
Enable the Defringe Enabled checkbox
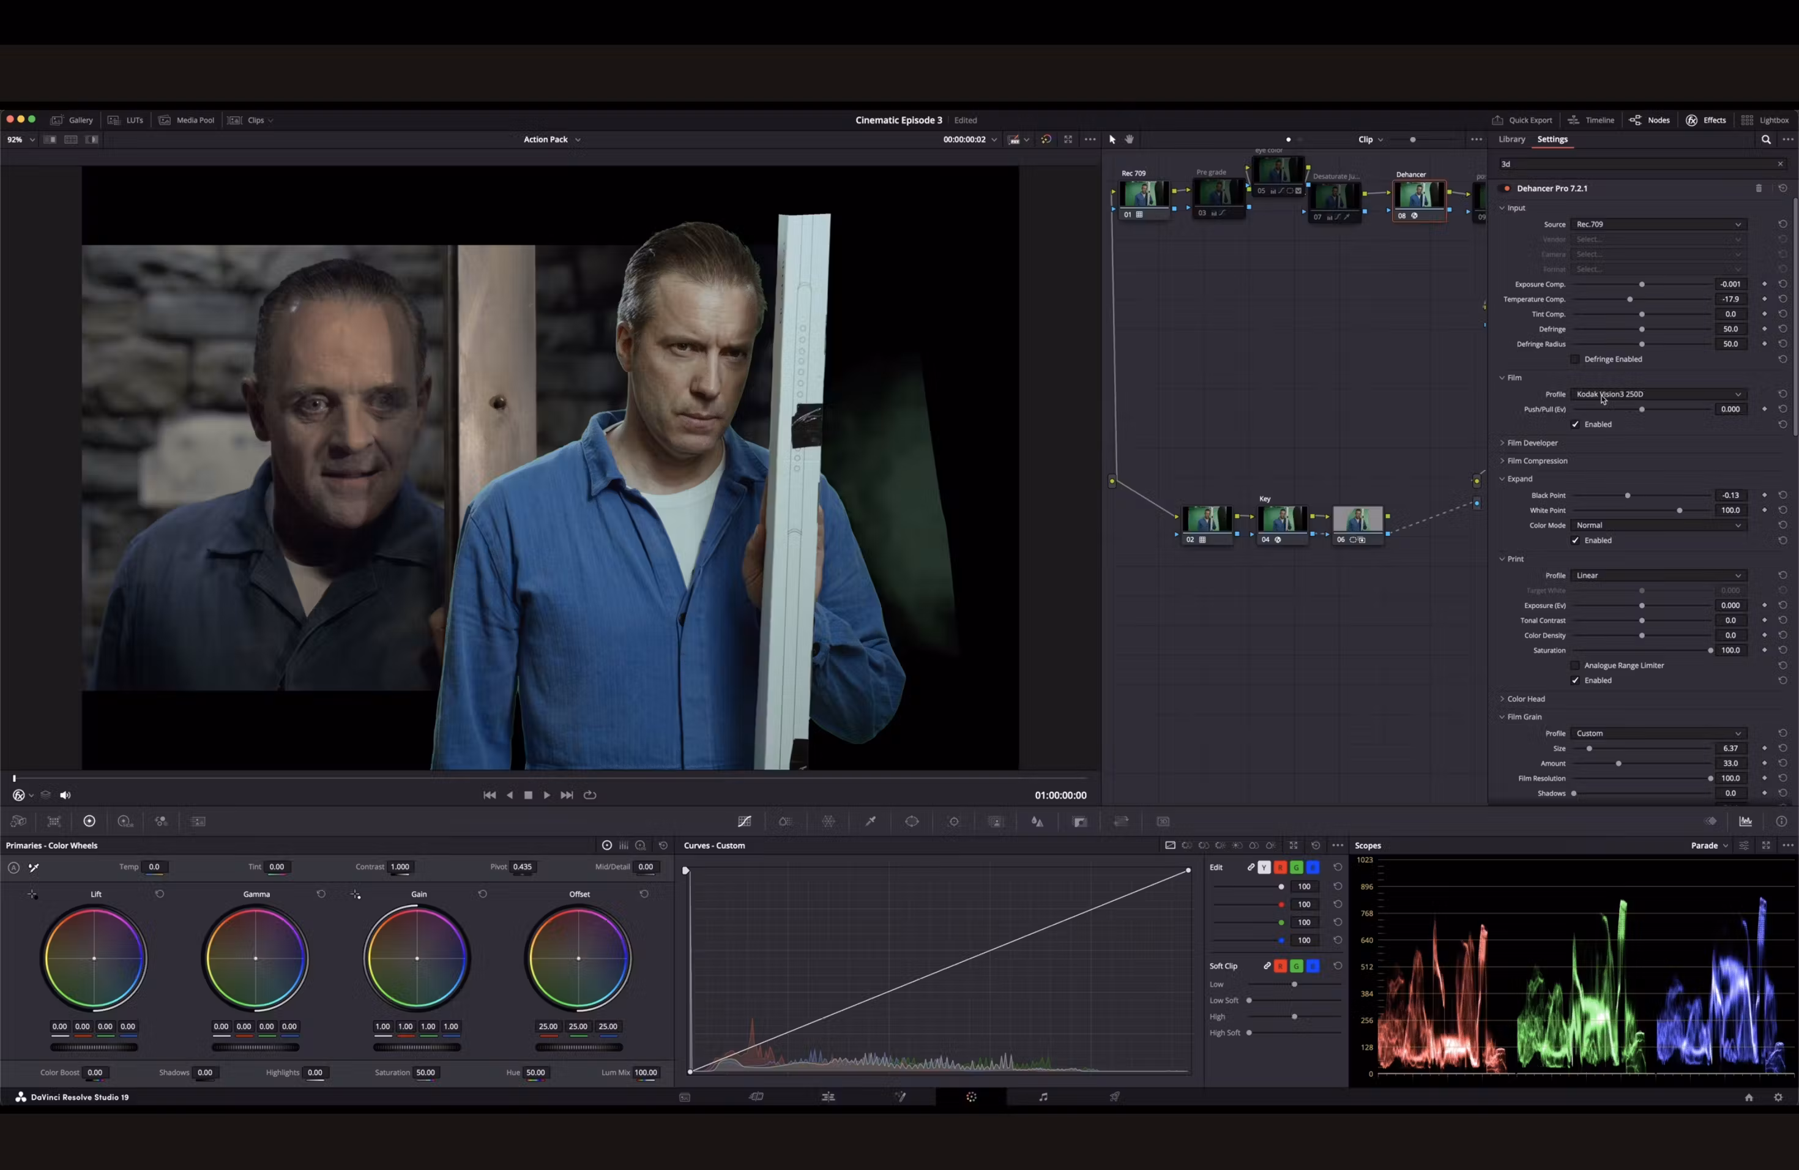click(1575, 359)
